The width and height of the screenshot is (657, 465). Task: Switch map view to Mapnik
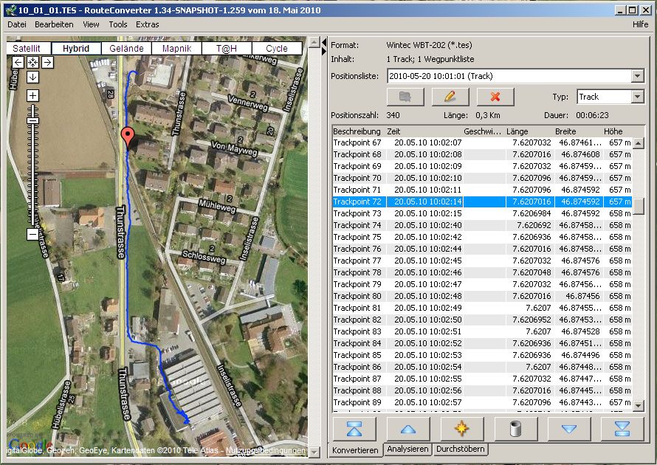click(x=176, y=49)
